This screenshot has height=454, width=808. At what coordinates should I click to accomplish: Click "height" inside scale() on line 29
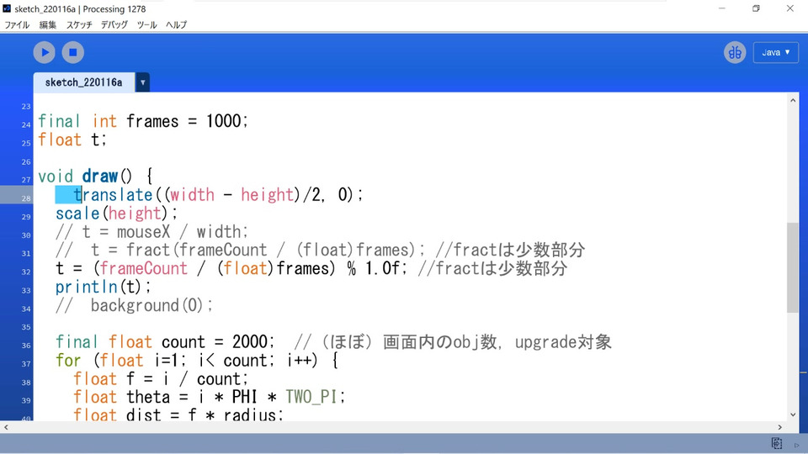pyautogui.click(x=135, y=214)
